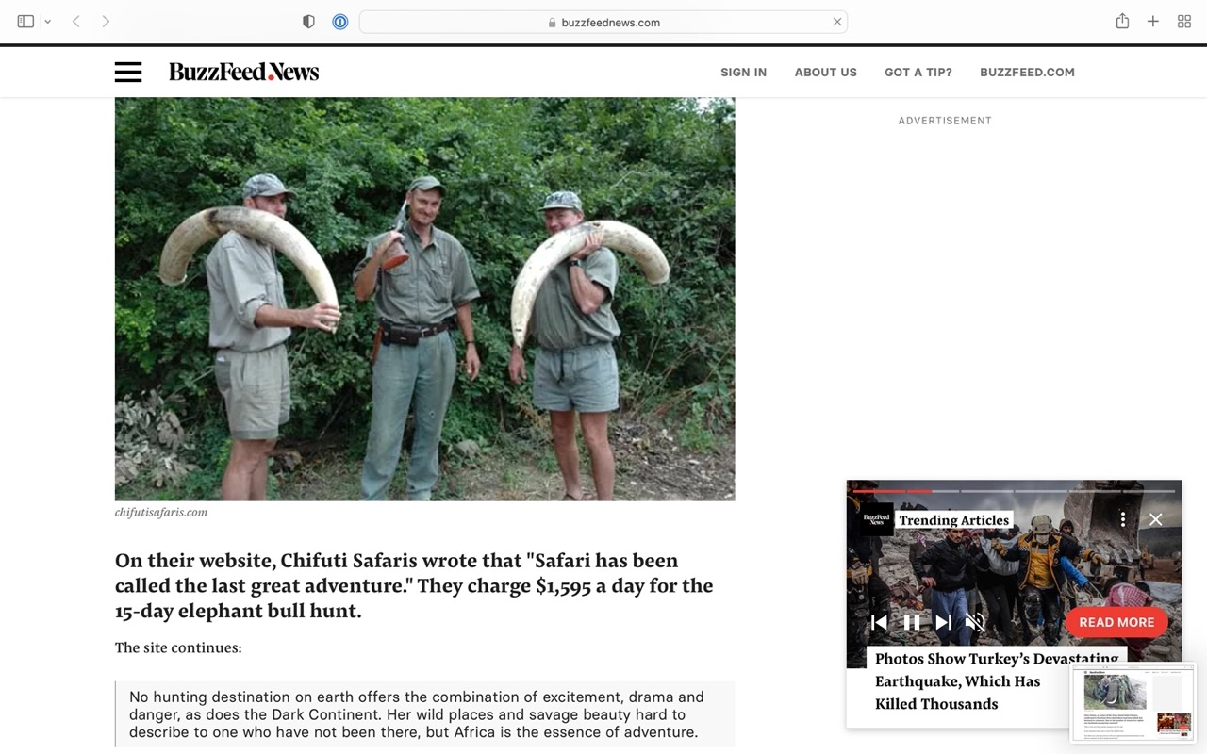1207x754 pixels.
Task: Stop page loading with the address bar X
Action: click(836, 22)
